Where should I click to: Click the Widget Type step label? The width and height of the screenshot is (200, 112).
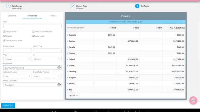click(x=81, y=6)
